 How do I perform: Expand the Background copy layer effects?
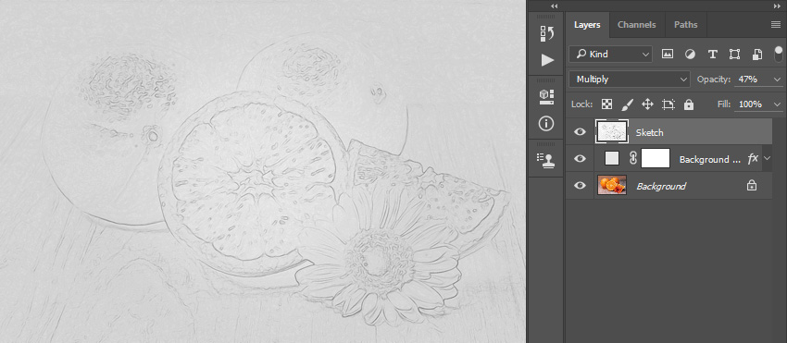coord(767,159)
